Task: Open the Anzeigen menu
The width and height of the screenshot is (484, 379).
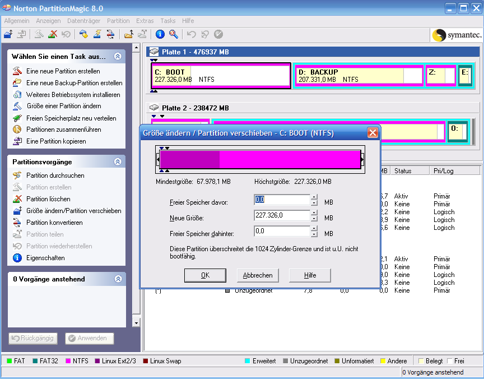Action: [x=49, y=21]
